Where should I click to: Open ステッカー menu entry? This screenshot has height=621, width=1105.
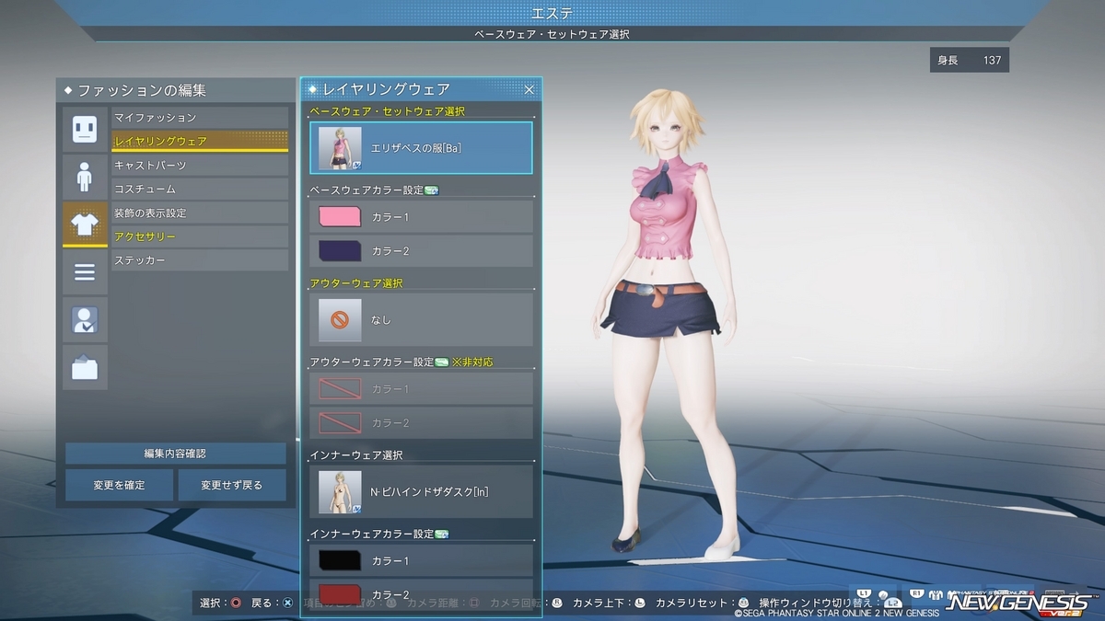(200, 261)
